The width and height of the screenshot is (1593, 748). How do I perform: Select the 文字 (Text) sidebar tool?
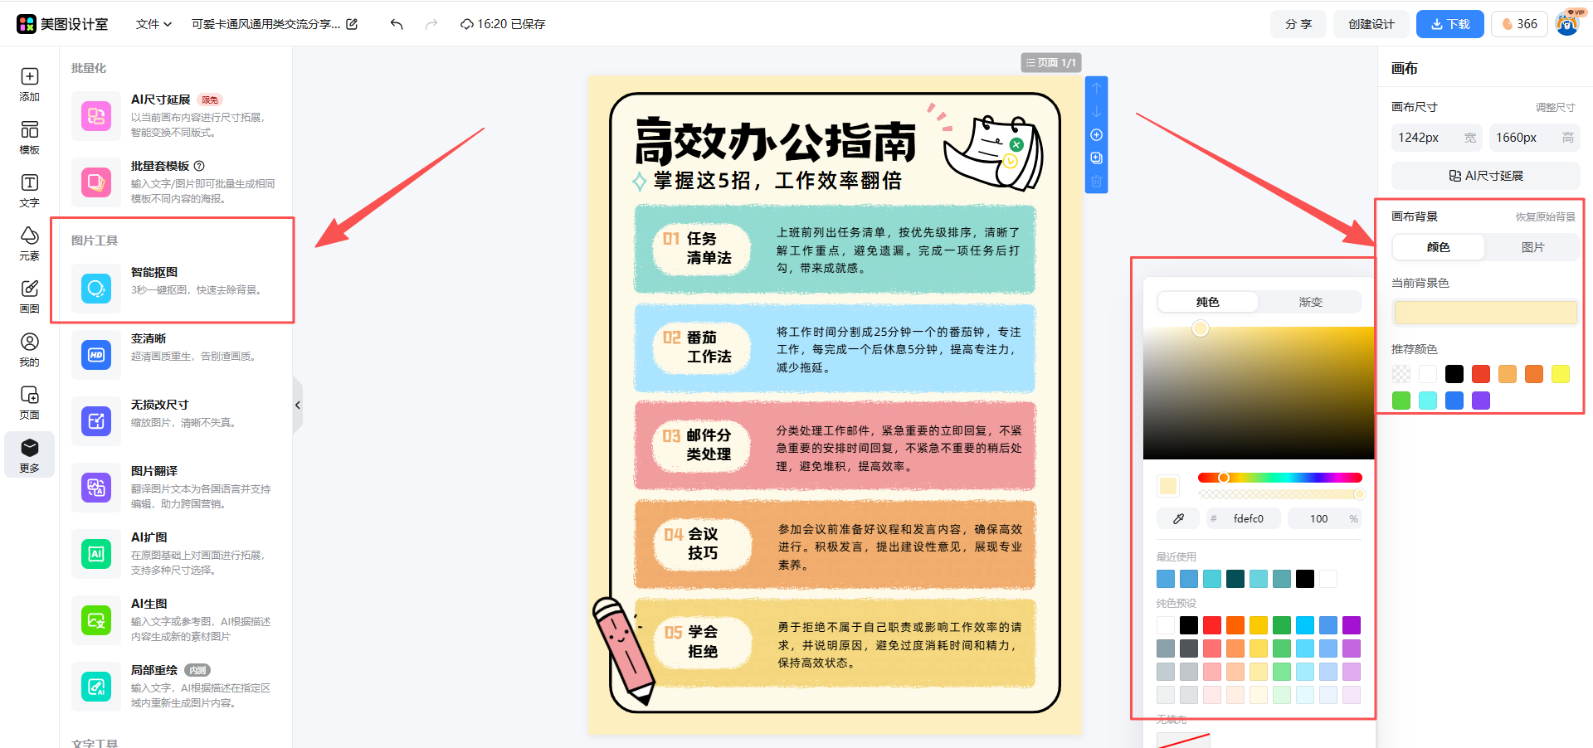coord(29,191)
